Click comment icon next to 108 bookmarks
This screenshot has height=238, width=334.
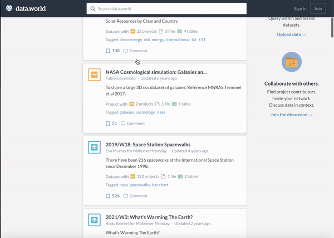[126, 51]
